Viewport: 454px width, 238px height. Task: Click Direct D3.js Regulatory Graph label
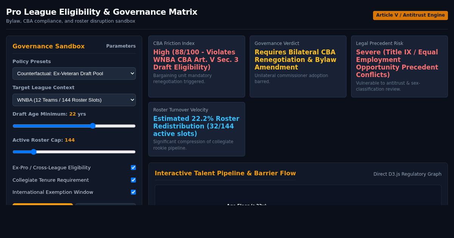407,174
